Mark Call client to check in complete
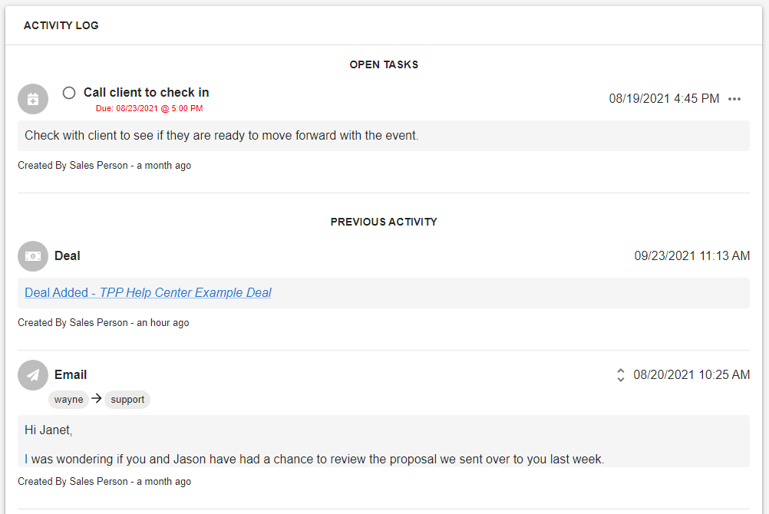The height and width of the screenshot is (514, 769). (69, 93)
